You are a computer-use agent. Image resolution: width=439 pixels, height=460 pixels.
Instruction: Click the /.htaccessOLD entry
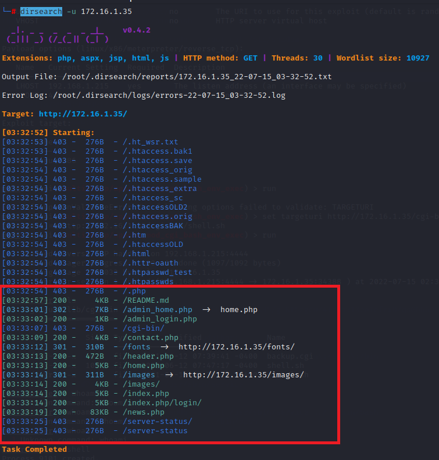(x=152, y=245)
